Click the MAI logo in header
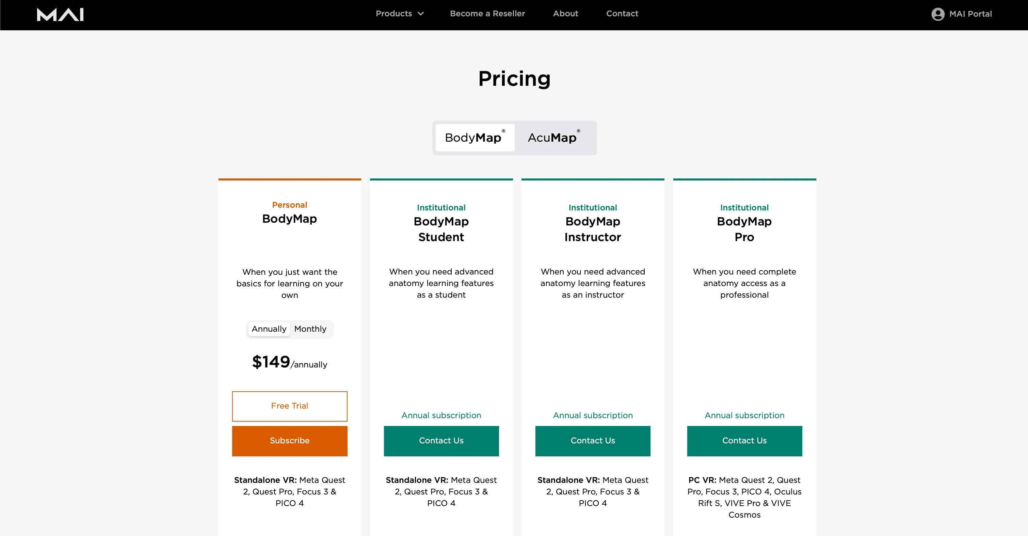Image resolution: width=1028 pixels, height=536 pixels. pyautogui.click(x=60, y=15)
